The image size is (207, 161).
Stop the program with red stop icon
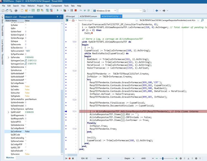point(76,10)
